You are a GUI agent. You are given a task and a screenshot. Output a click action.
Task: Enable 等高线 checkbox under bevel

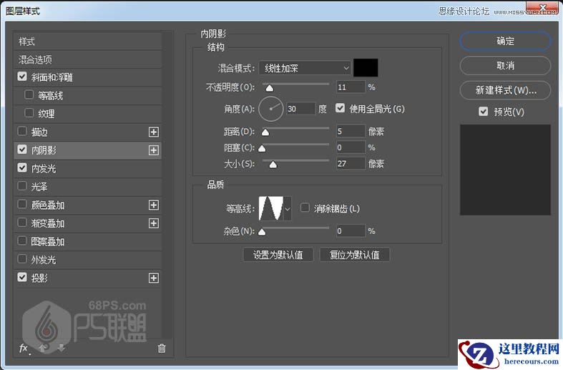click(x=29, y=95)
